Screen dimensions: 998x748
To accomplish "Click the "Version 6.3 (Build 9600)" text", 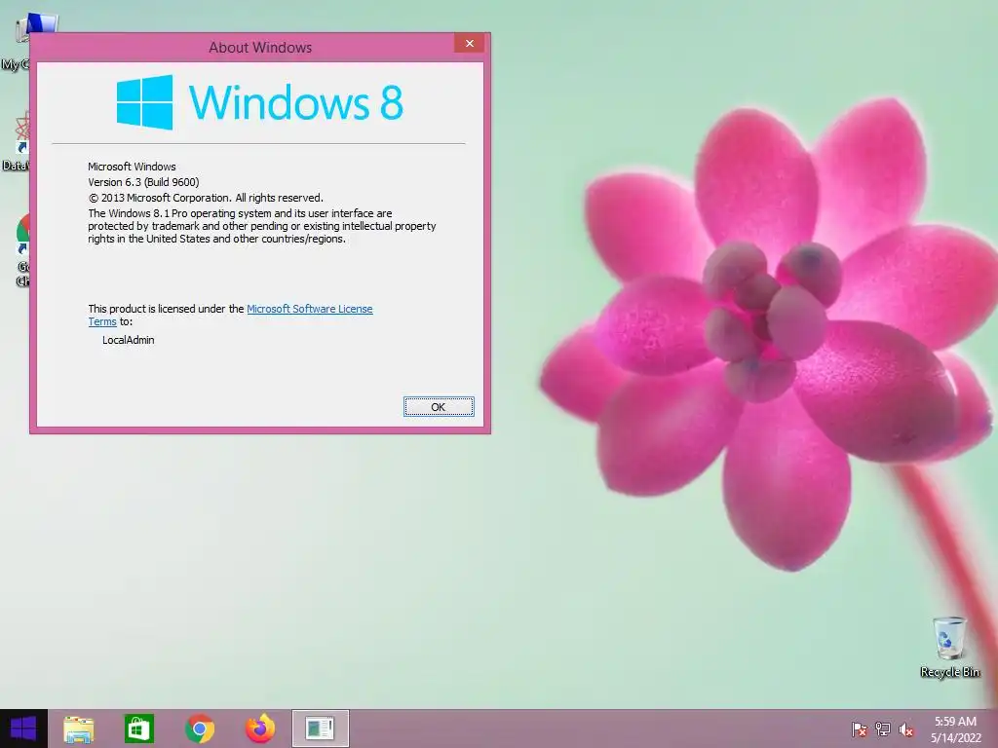I will [143, 182].
